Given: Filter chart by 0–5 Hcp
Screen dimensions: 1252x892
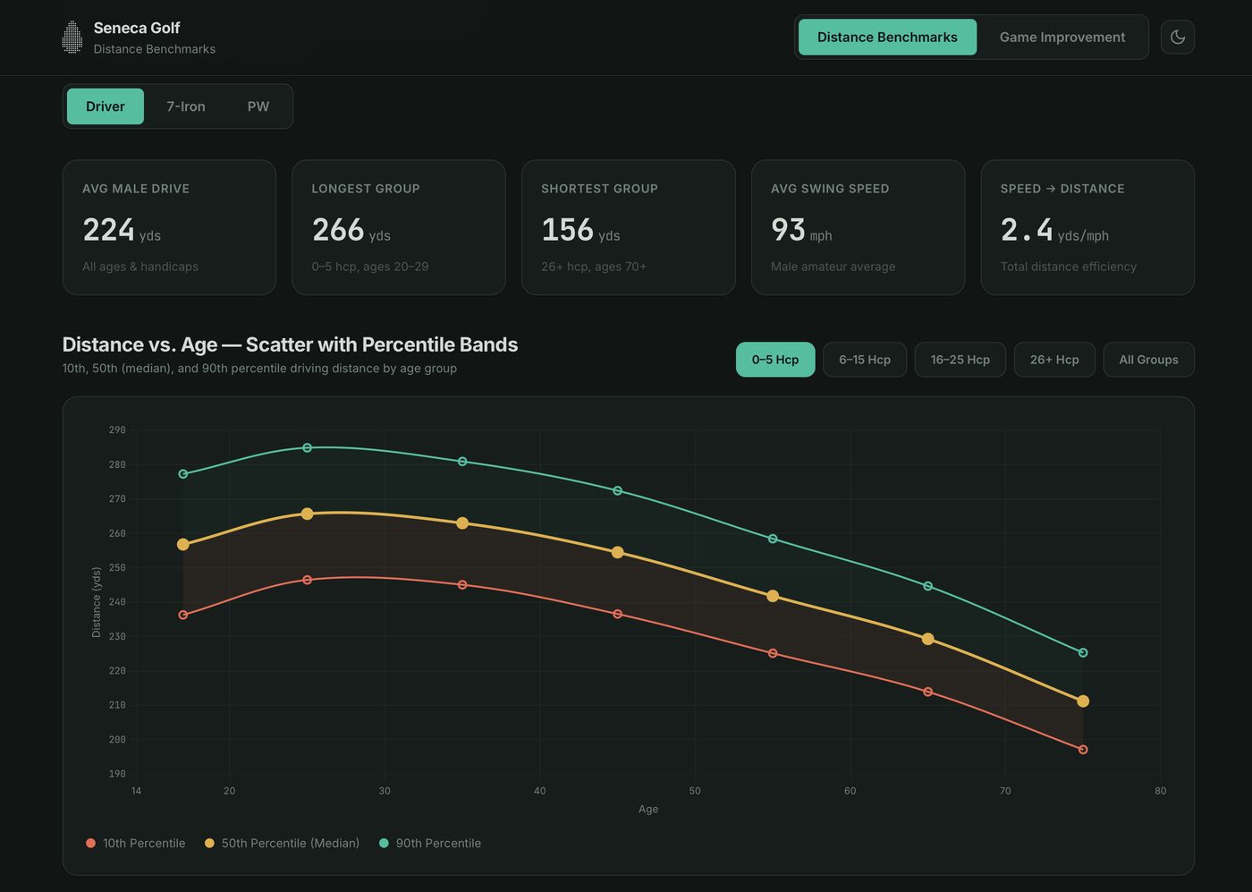Looking at the screenshot, I should (775, 360).
